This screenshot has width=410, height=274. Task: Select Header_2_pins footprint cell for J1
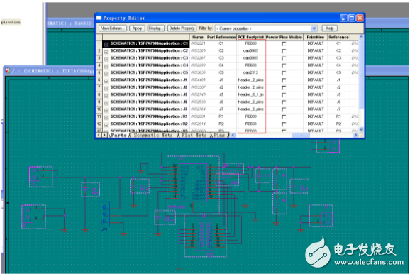coord(251,80)
